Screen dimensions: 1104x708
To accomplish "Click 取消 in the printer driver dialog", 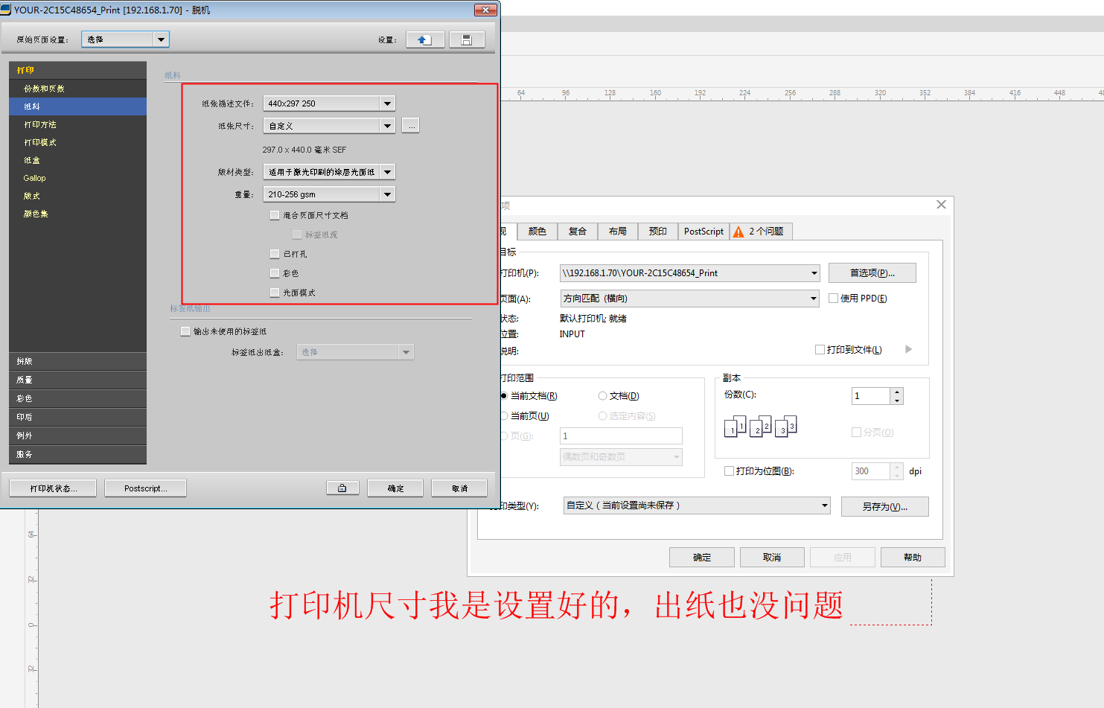I will click(x=459, y=488).
